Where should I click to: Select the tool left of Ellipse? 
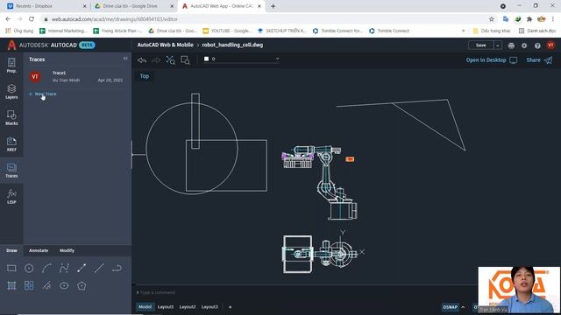tap(46, 286)
